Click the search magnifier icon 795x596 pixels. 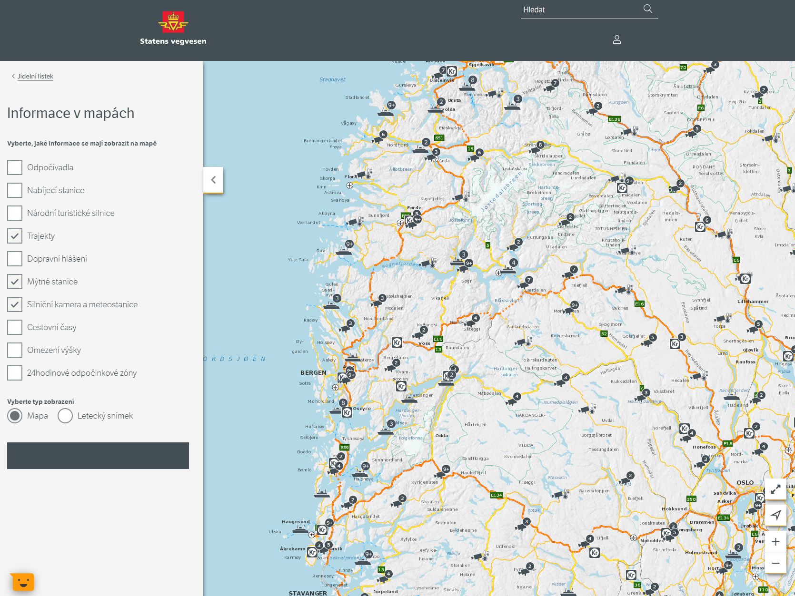(x=647, y=9)
